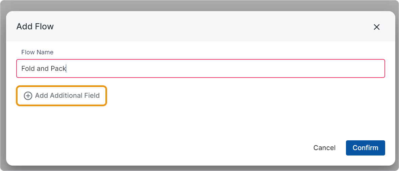Close the Add Flow dialog with X
This screenshot has height=171, width=399.
point(377,27)
